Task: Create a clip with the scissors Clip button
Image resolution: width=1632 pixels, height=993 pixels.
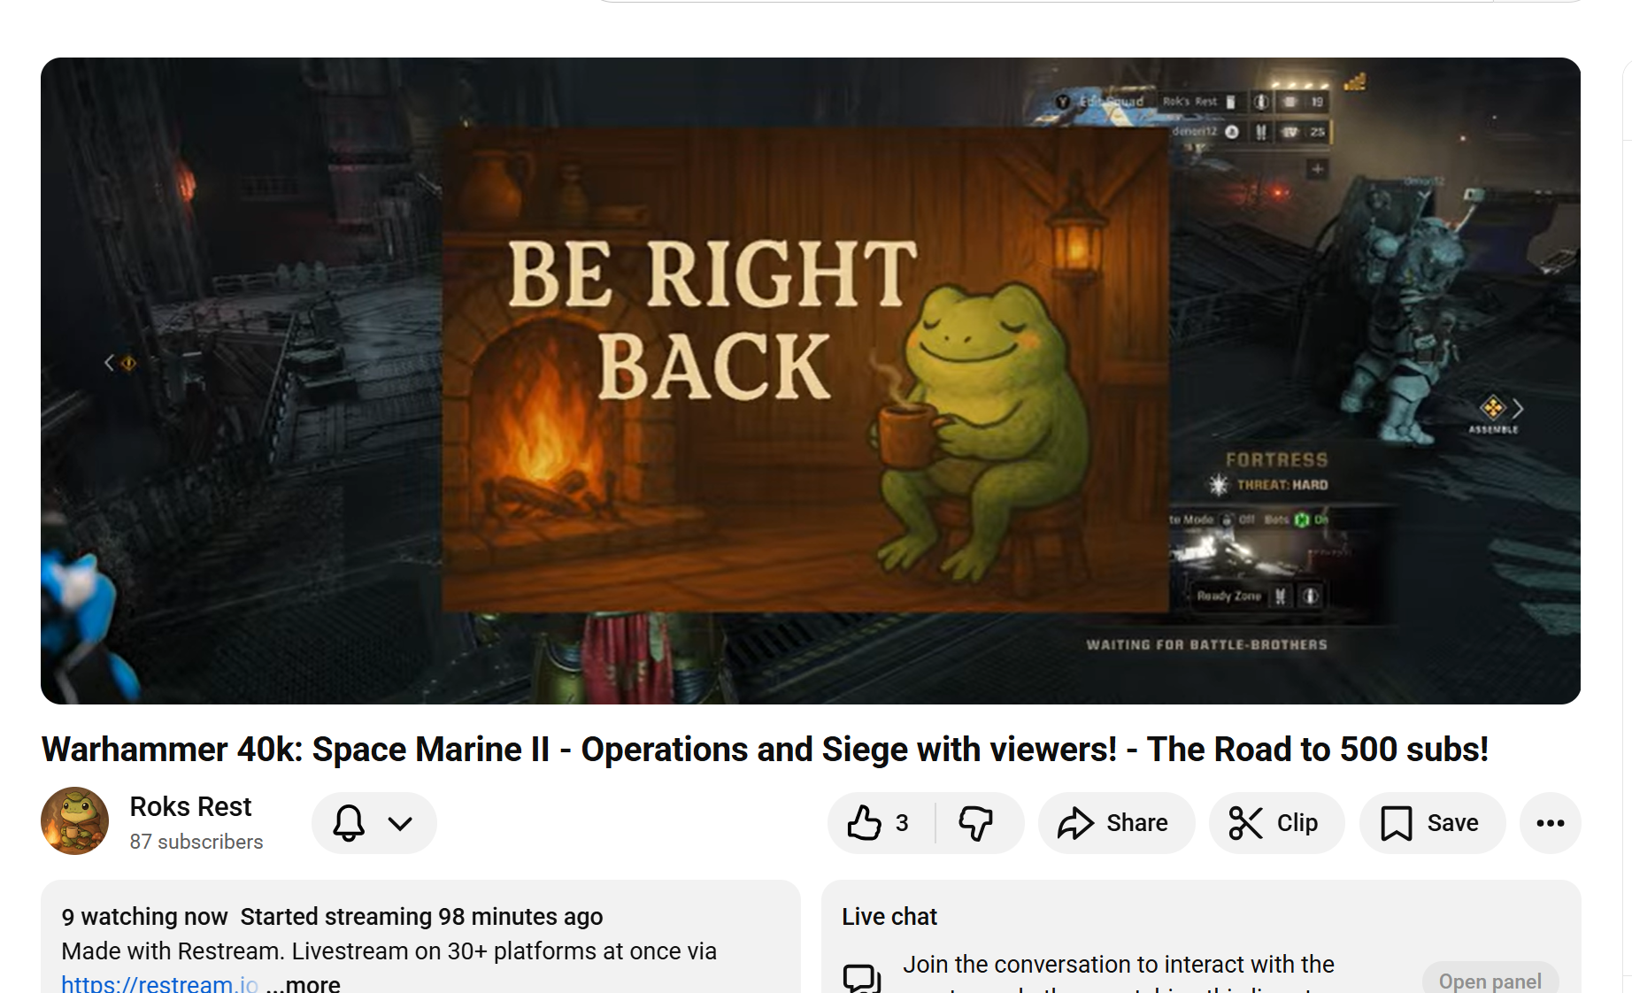Action: click(x=1275, y=823)
